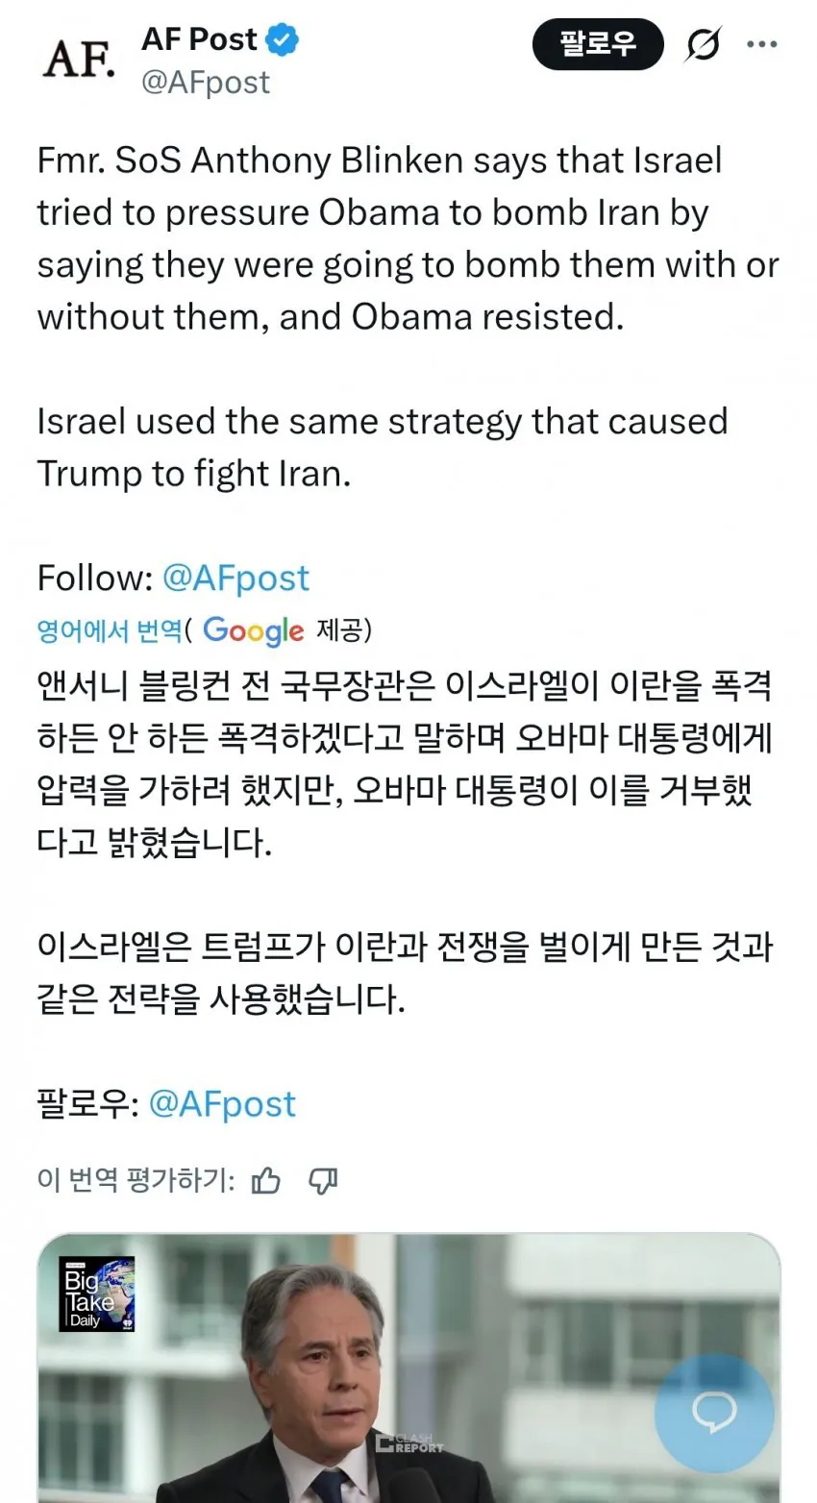Click the '이 번역 평가하기' label
The image size is (817, 1503).
tap(136, 1179)
